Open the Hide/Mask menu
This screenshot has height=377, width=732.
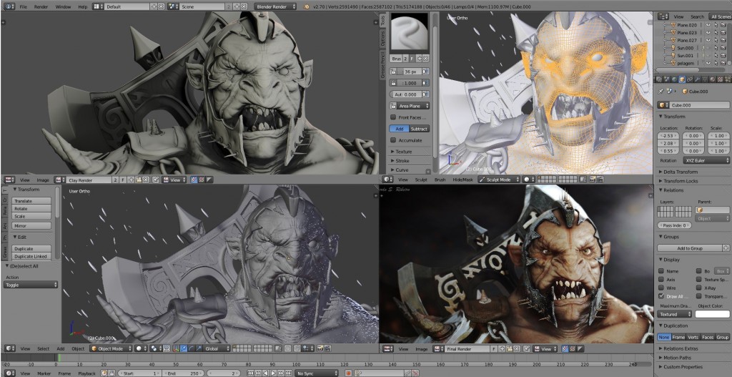463,180
